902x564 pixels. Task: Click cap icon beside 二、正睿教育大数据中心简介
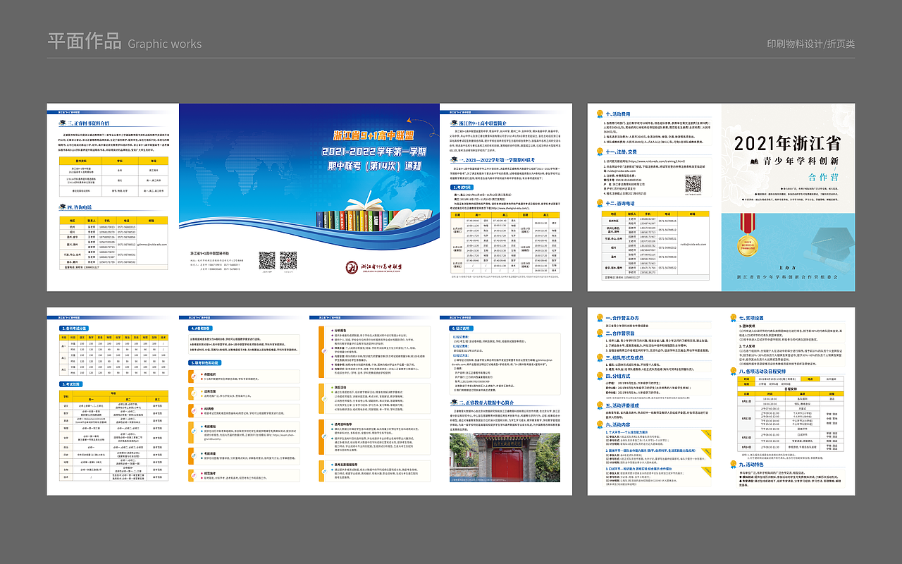[453, 403]
